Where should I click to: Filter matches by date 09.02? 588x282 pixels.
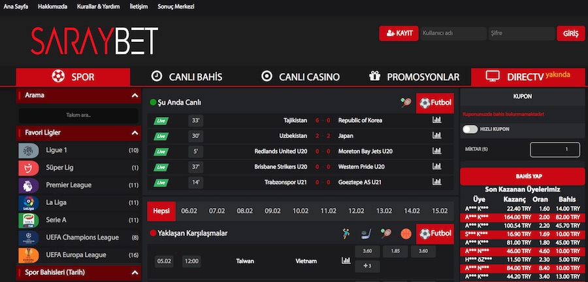point(272,211)
